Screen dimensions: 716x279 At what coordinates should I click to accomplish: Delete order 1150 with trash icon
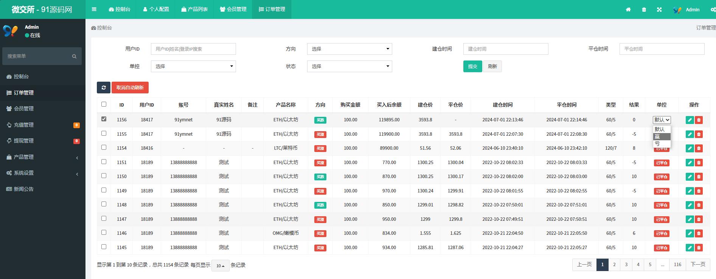(699, 177)
